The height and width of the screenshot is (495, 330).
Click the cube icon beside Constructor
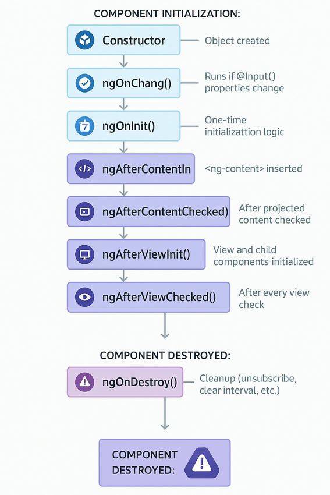pos(84,40)
